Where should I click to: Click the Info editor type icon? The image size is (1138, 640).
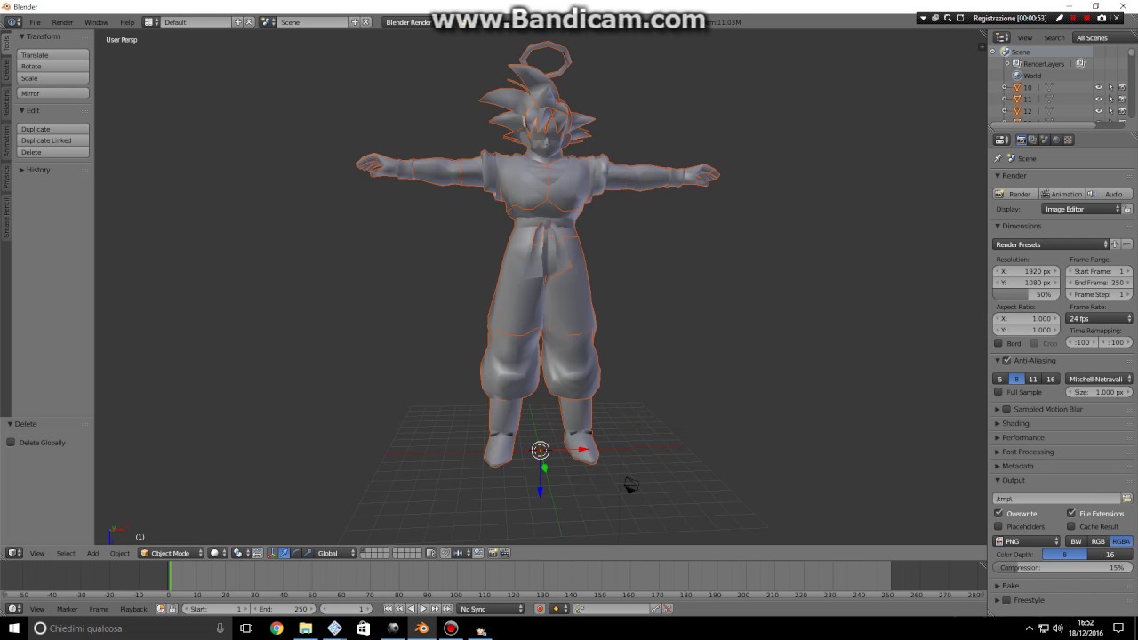[x=14, y=21]
